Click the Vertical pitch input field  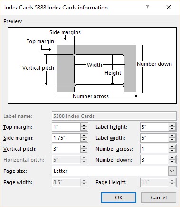pyautogui.click(x=66, y=149)
